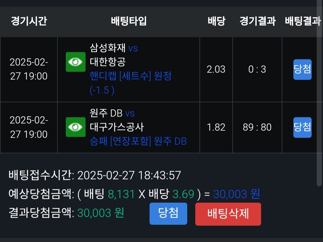323x242 pixels.
Task: Open the 핸디캡 [세트수] 원정 bet type link
Action: pyautogui.click(x=131, y=76)
